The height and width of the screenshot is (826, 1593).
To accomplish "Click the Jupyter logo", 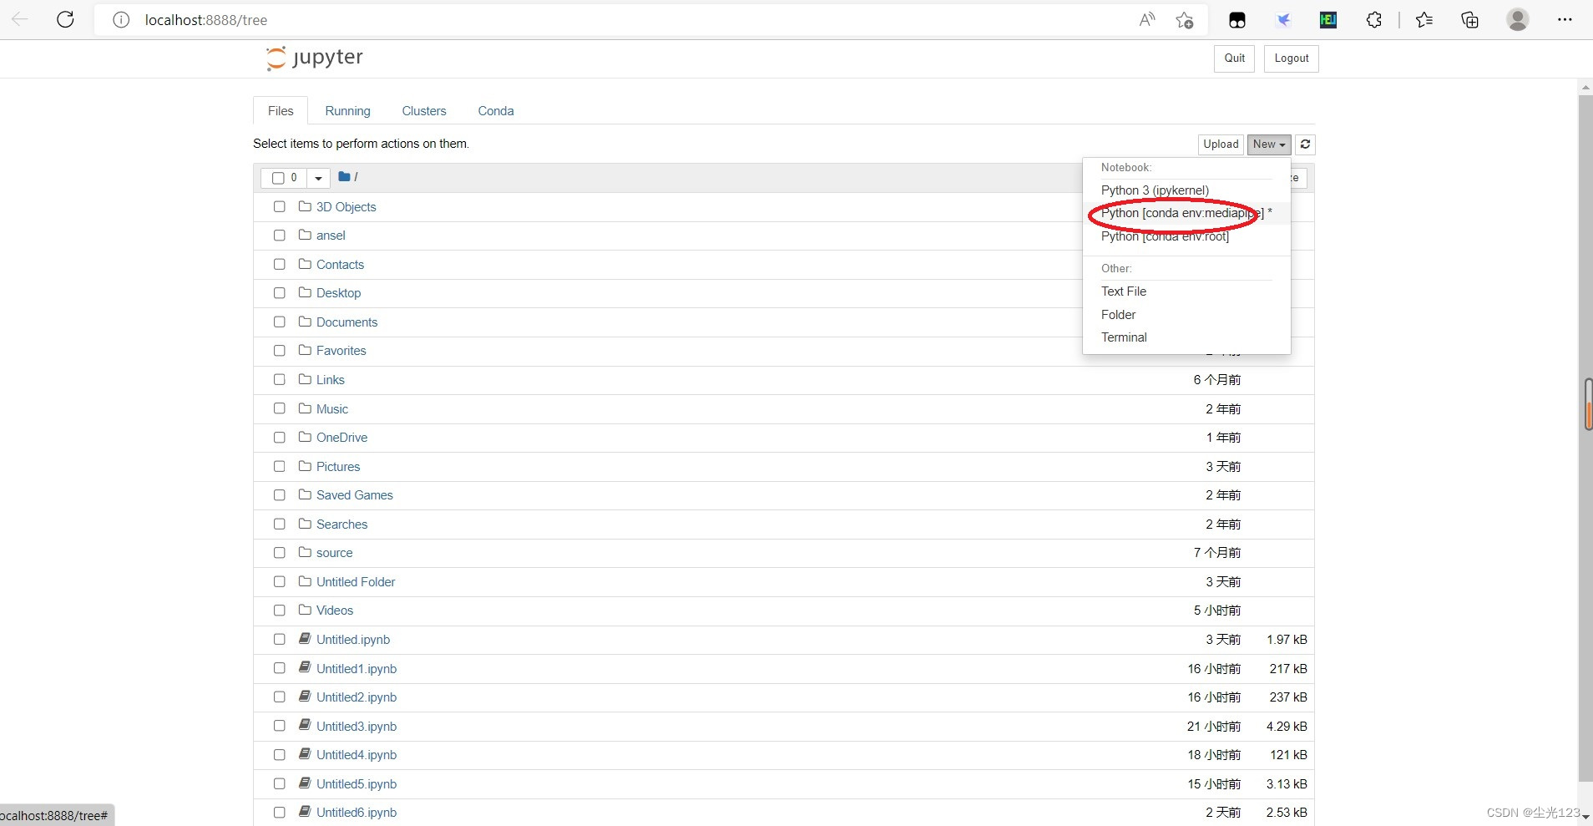I will click(x=315, y=58).
